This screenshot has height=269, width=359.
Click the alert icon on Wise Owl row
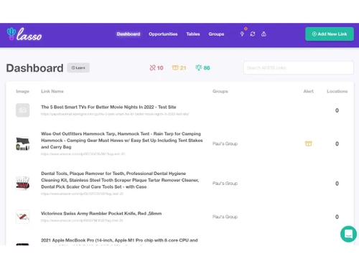(x=308, y=143)
